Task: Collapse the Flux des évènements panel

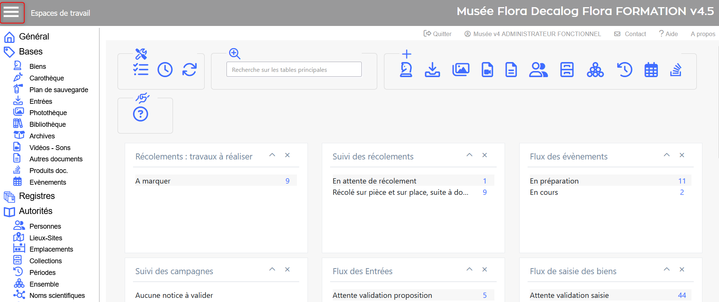Action: [666, 155]
